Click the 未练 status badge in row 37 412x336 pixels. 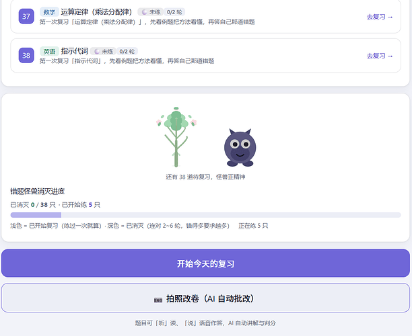[x=151, y=12]
